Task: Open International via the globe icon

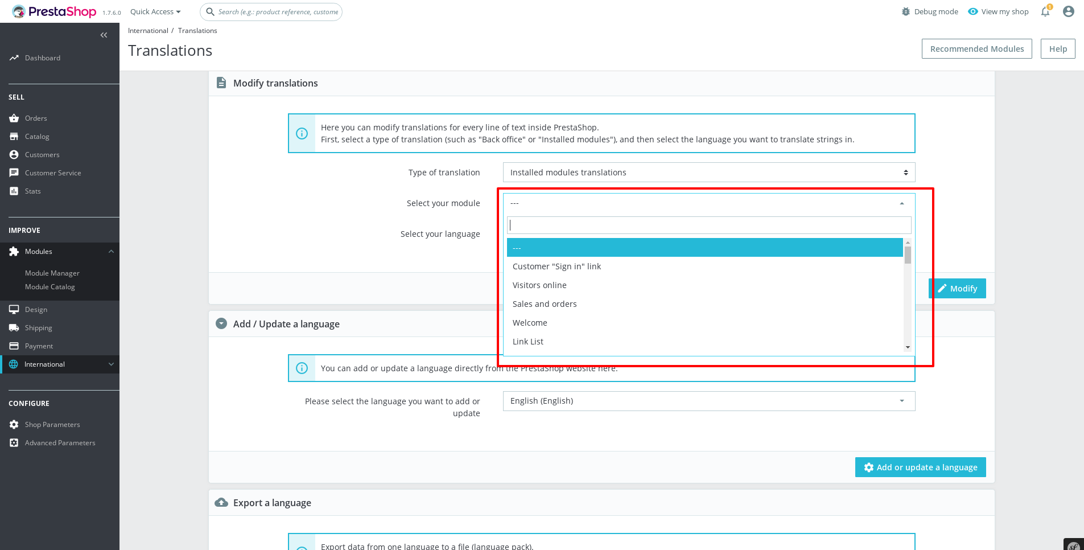Action: (x=14, y=364)
